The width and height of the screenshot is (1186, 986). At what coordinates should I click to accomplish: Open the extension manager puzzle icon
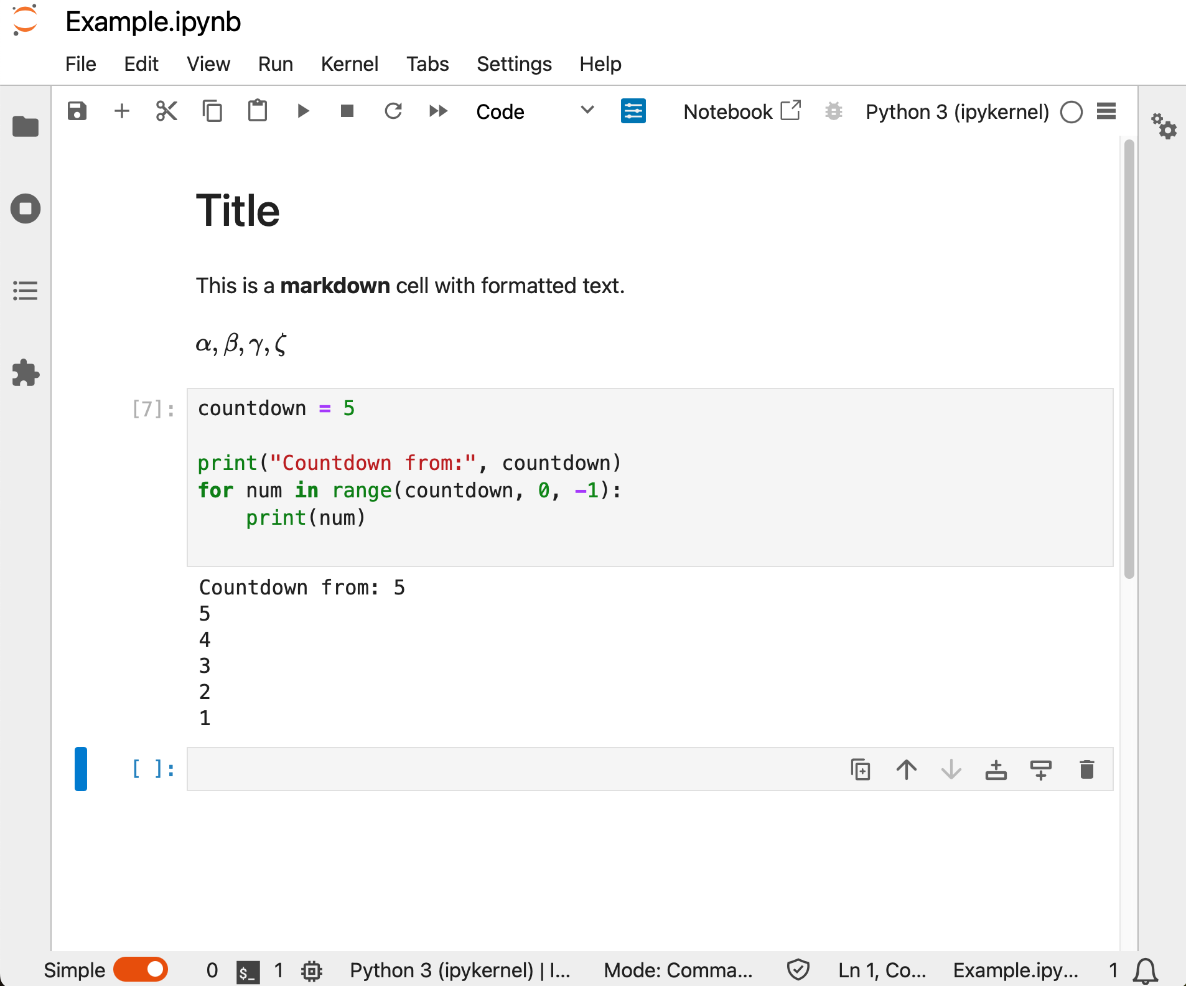[26, 373]
